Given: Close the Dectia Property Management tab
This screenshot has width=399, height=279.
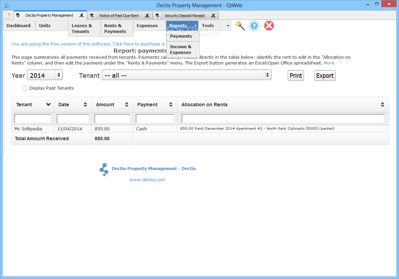Looking at the screenshot, I should coord(81,15).
